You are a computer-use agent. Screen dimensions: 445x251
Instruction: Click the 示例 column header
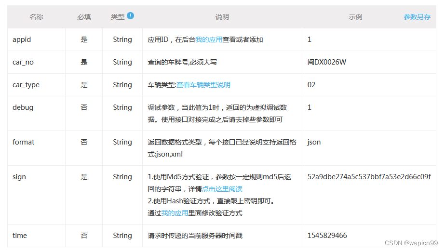(355, 17)
